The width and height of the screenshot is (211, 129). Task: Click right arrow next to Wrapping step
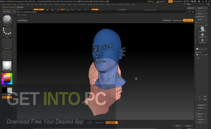121,122
